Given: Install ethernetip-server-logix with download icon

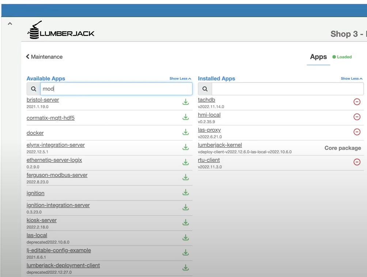Looking at the screenshot, I should click(x=186, y=162).
